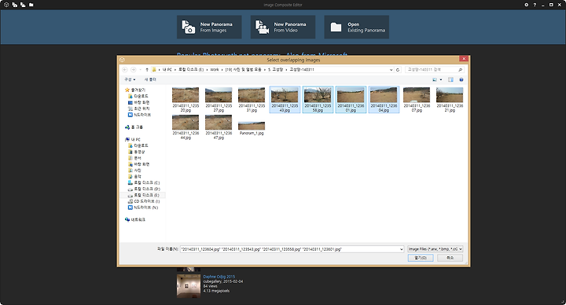Screen dimensions: 566x305
Task: Select thumbnail 20140311_123558.jpg
Action: (x=318, y=100)
